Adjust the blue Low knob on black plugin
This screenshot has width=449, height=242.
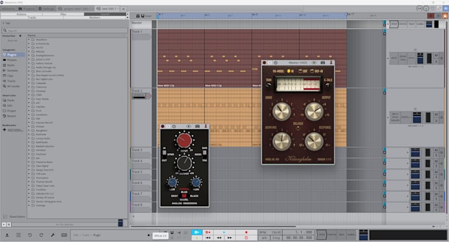tap(172, 182)
